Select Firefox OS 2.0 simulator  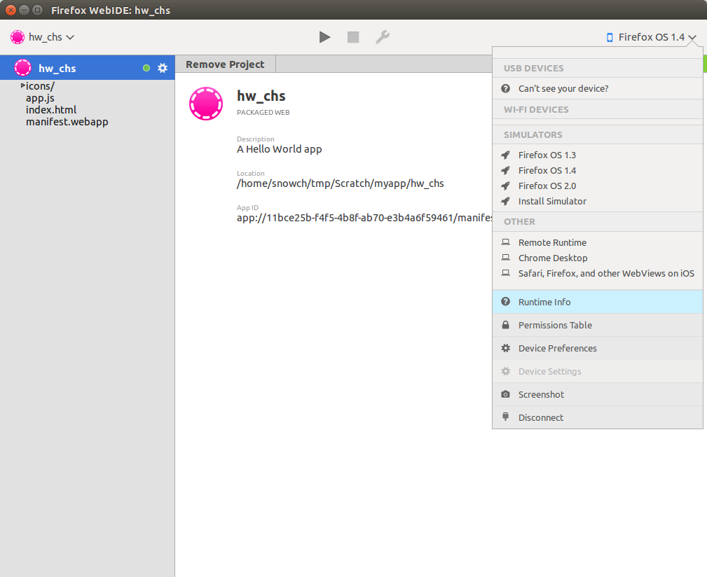[x=598, y=186]
